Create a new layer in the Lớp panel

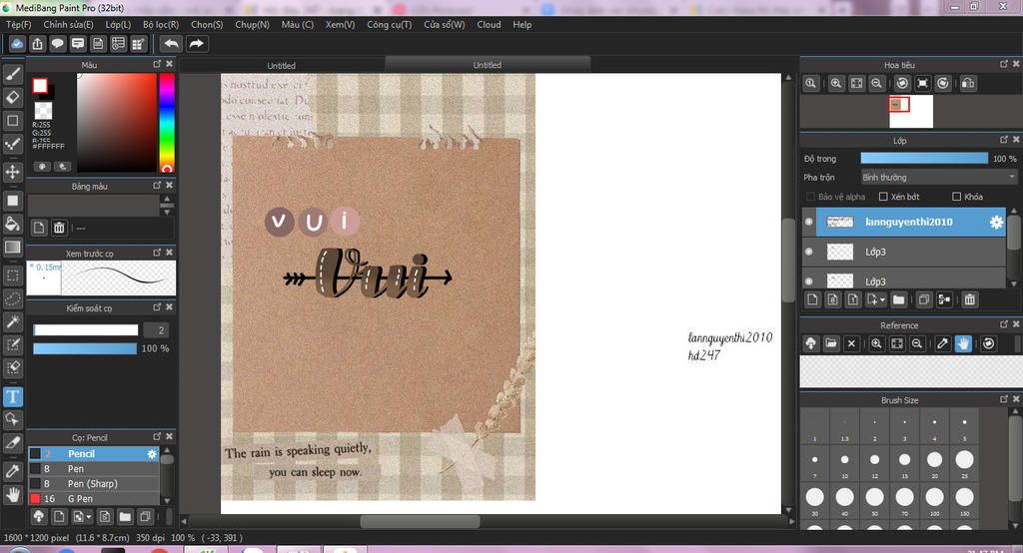pos(812,300)
